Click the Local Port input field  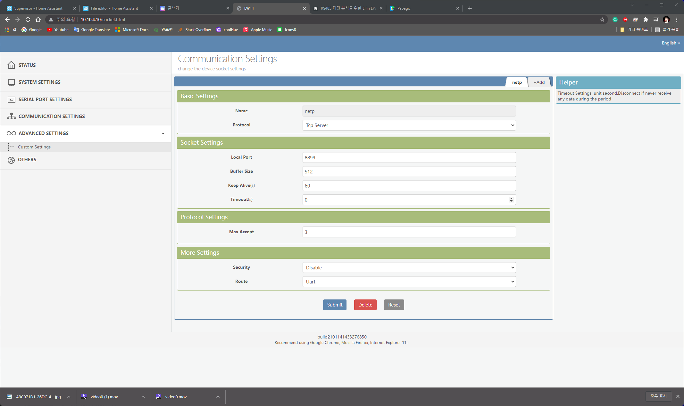click(409, 158)
